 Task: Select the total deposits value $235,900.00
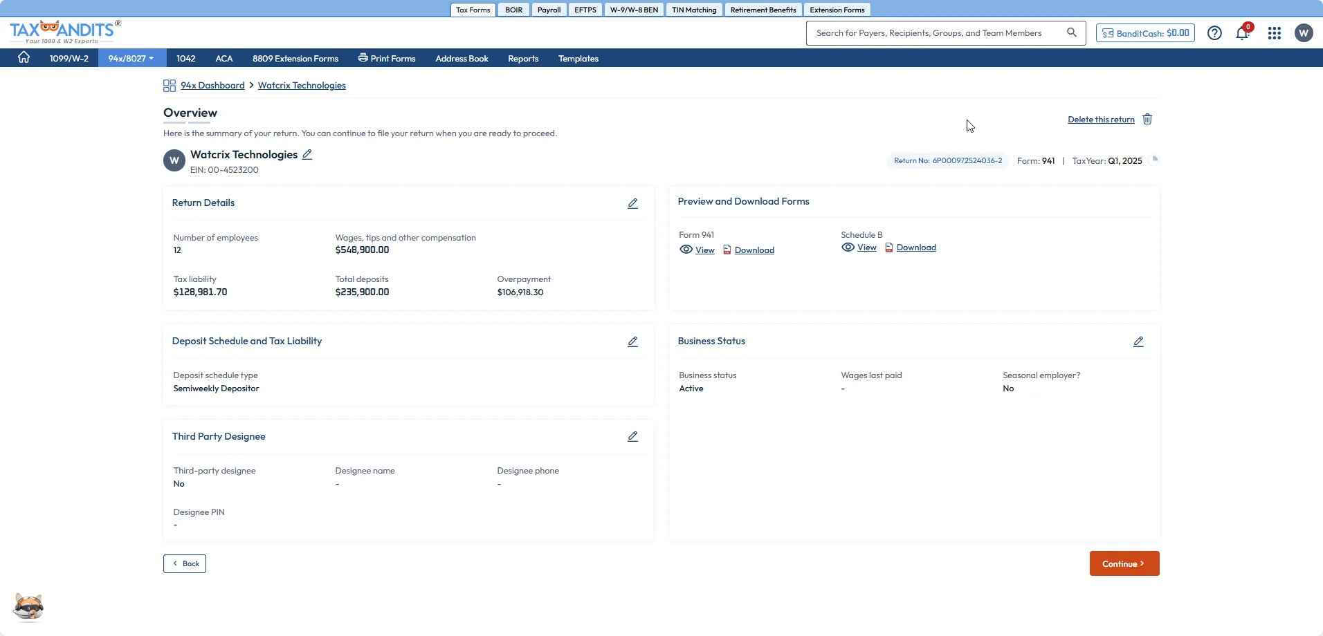(362, 292)
